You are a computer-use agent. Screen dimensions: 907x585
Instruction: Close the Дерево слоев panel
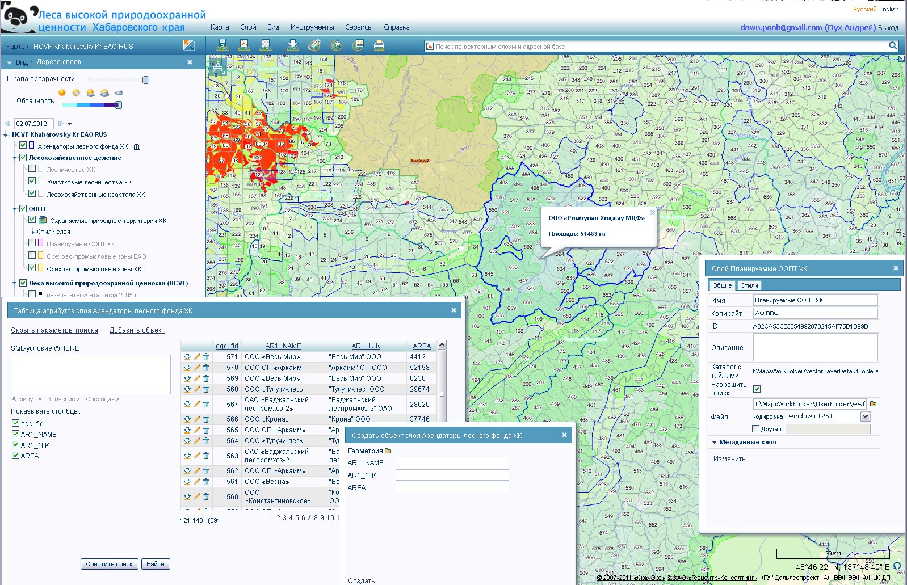pyautogui.click(x=190, y=62)
